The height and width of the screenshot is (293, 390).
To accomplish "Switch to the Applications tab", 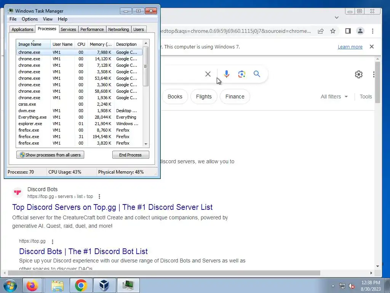I will (x=22, y=29).
